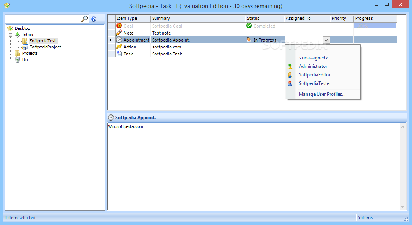Viewport: 412px width, 225px height.
Task: Click into the search input field
Action: point(43,19)
